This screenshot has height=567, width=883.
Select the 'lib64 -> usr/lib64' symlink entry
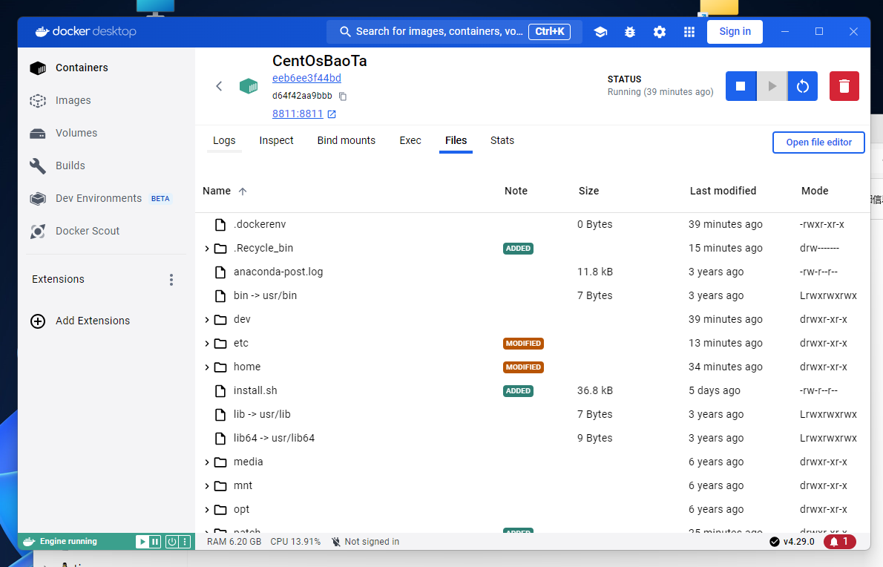tap(275, 438)
